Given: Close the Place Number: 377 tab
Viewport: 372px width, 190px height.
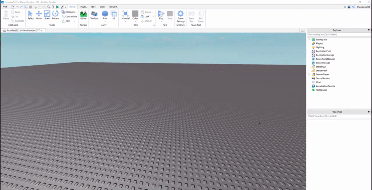Looking at the screenshot, I should click(x=42, y=30).
